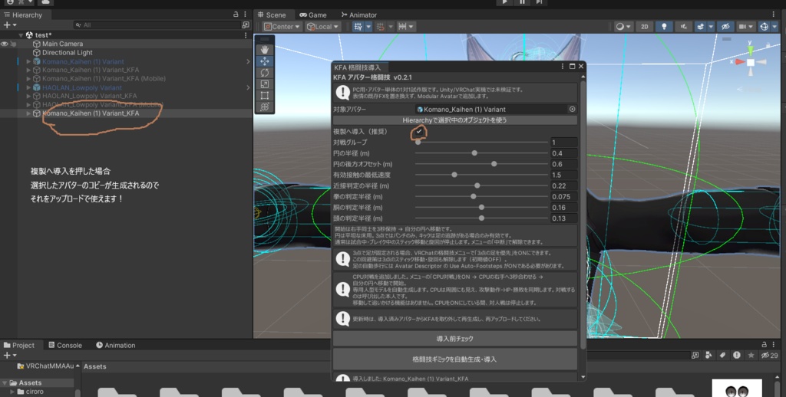Click the Gizmos toggle icon
This screenshot has width=786, height=397.
pos(765,27)
